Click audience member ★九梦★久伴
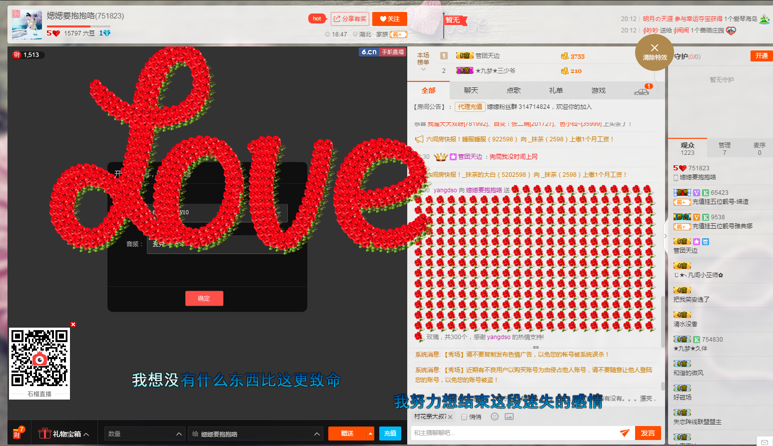The height and width of the screenshot is (446, 773). 691,349
